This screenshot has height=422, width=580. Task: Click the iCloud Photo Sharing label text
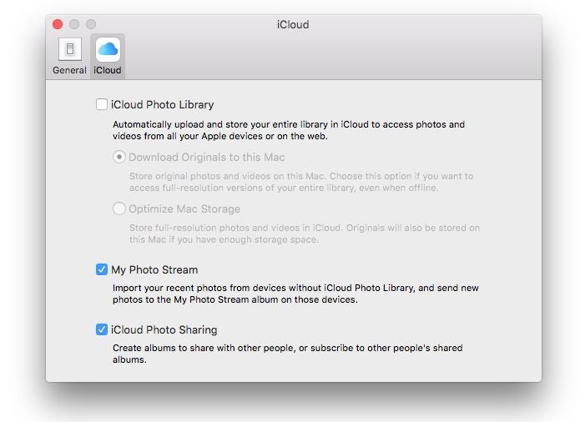164,329
